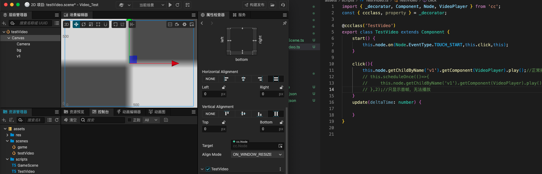542x174 pixels.
Task: Choose horizontal stretch alignment option
Action: click(x=276, y=79)
